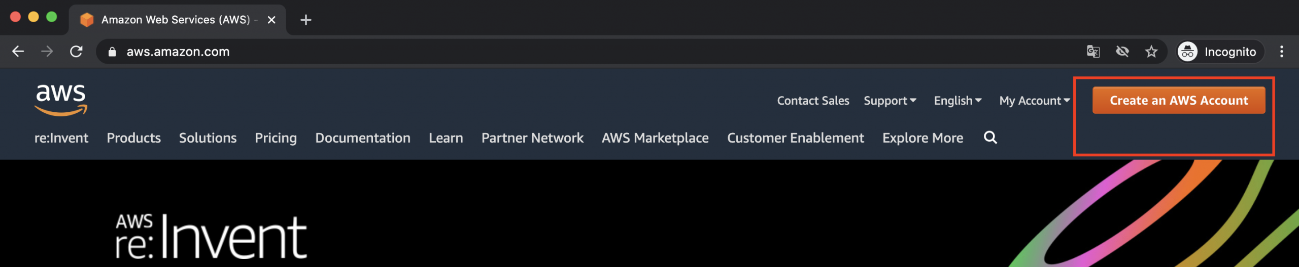1299x267 pixels.
Task: Bookmark this page with the star icon
Action: (1151, 52)
